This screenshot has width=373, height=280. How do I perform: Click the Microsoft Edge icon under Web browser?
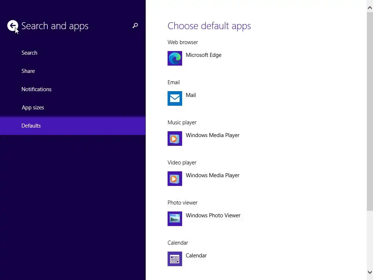[174, 58]
